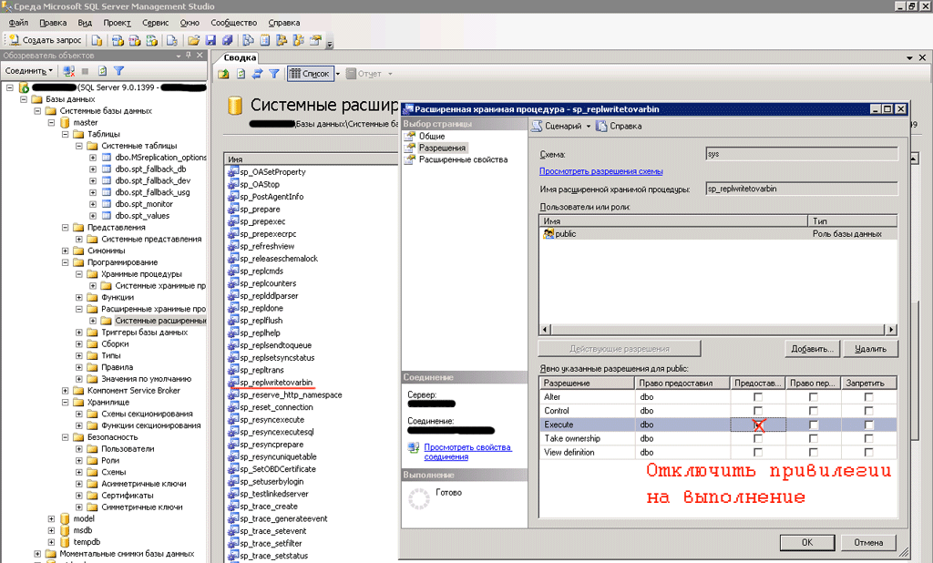Expand the model database node
The height and width of the screenshot is (563, 933).
pyautogui.click(x=52, y=518)
